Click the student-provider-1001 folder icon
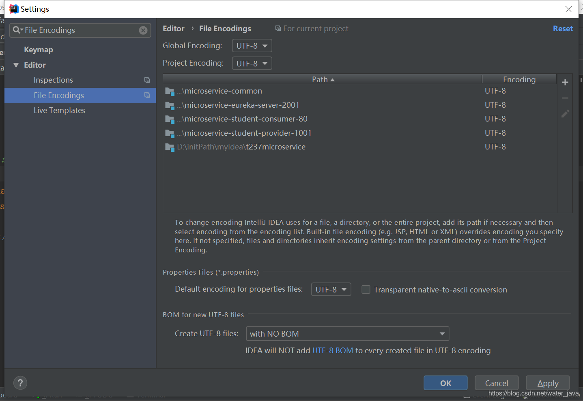The width and height of the screenshot is (583, 401). point(170,133)
